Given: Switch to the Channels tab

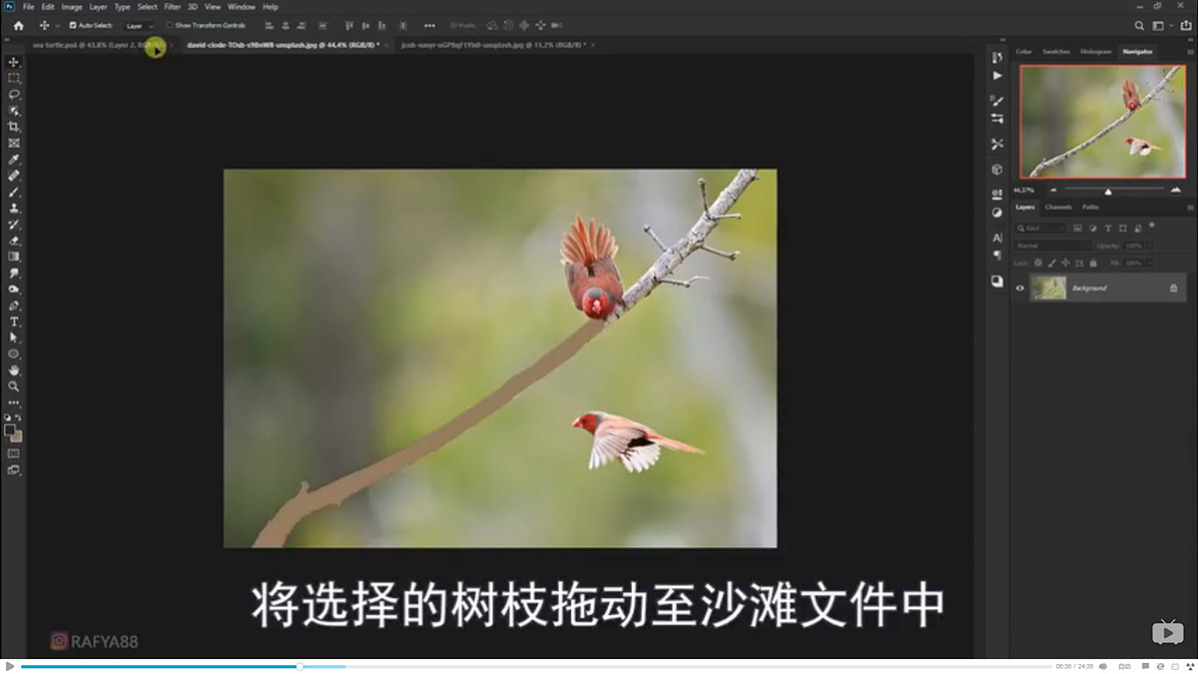Looking at the screenshot, I should (x=1058, y=207).
